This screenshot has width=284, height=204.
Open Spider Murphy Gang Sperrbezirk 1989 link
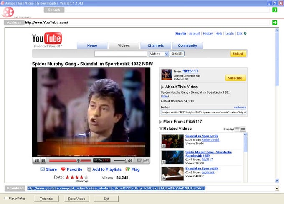[x=208, y=154]
